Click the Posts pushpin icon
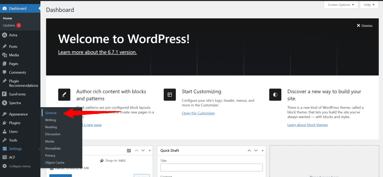383x177 pixels. click(x=4, y=47)
